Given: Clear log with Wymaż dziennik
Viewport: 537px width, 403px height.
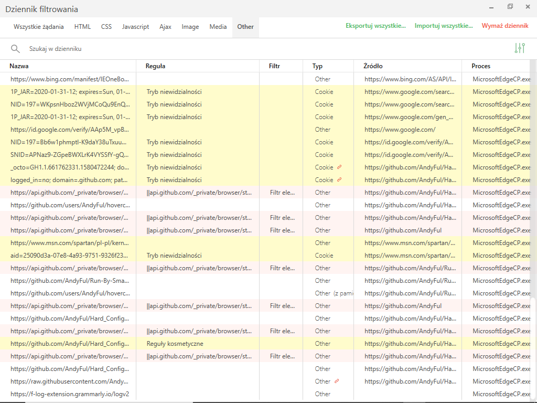Looking at the screenshot, I should [x=505, y=26].
